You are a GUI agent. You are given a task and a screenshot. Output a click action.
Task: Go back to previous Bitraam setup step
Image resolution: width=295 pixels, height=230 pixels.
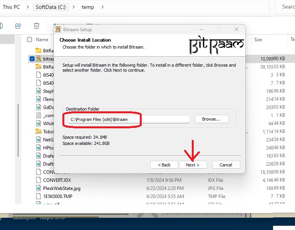click(164, 165)
